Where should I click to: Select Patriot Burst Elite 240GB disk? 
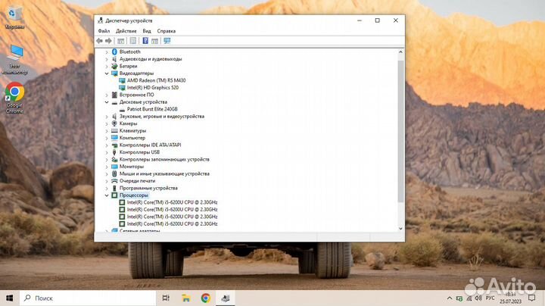[x=152, y=109]
